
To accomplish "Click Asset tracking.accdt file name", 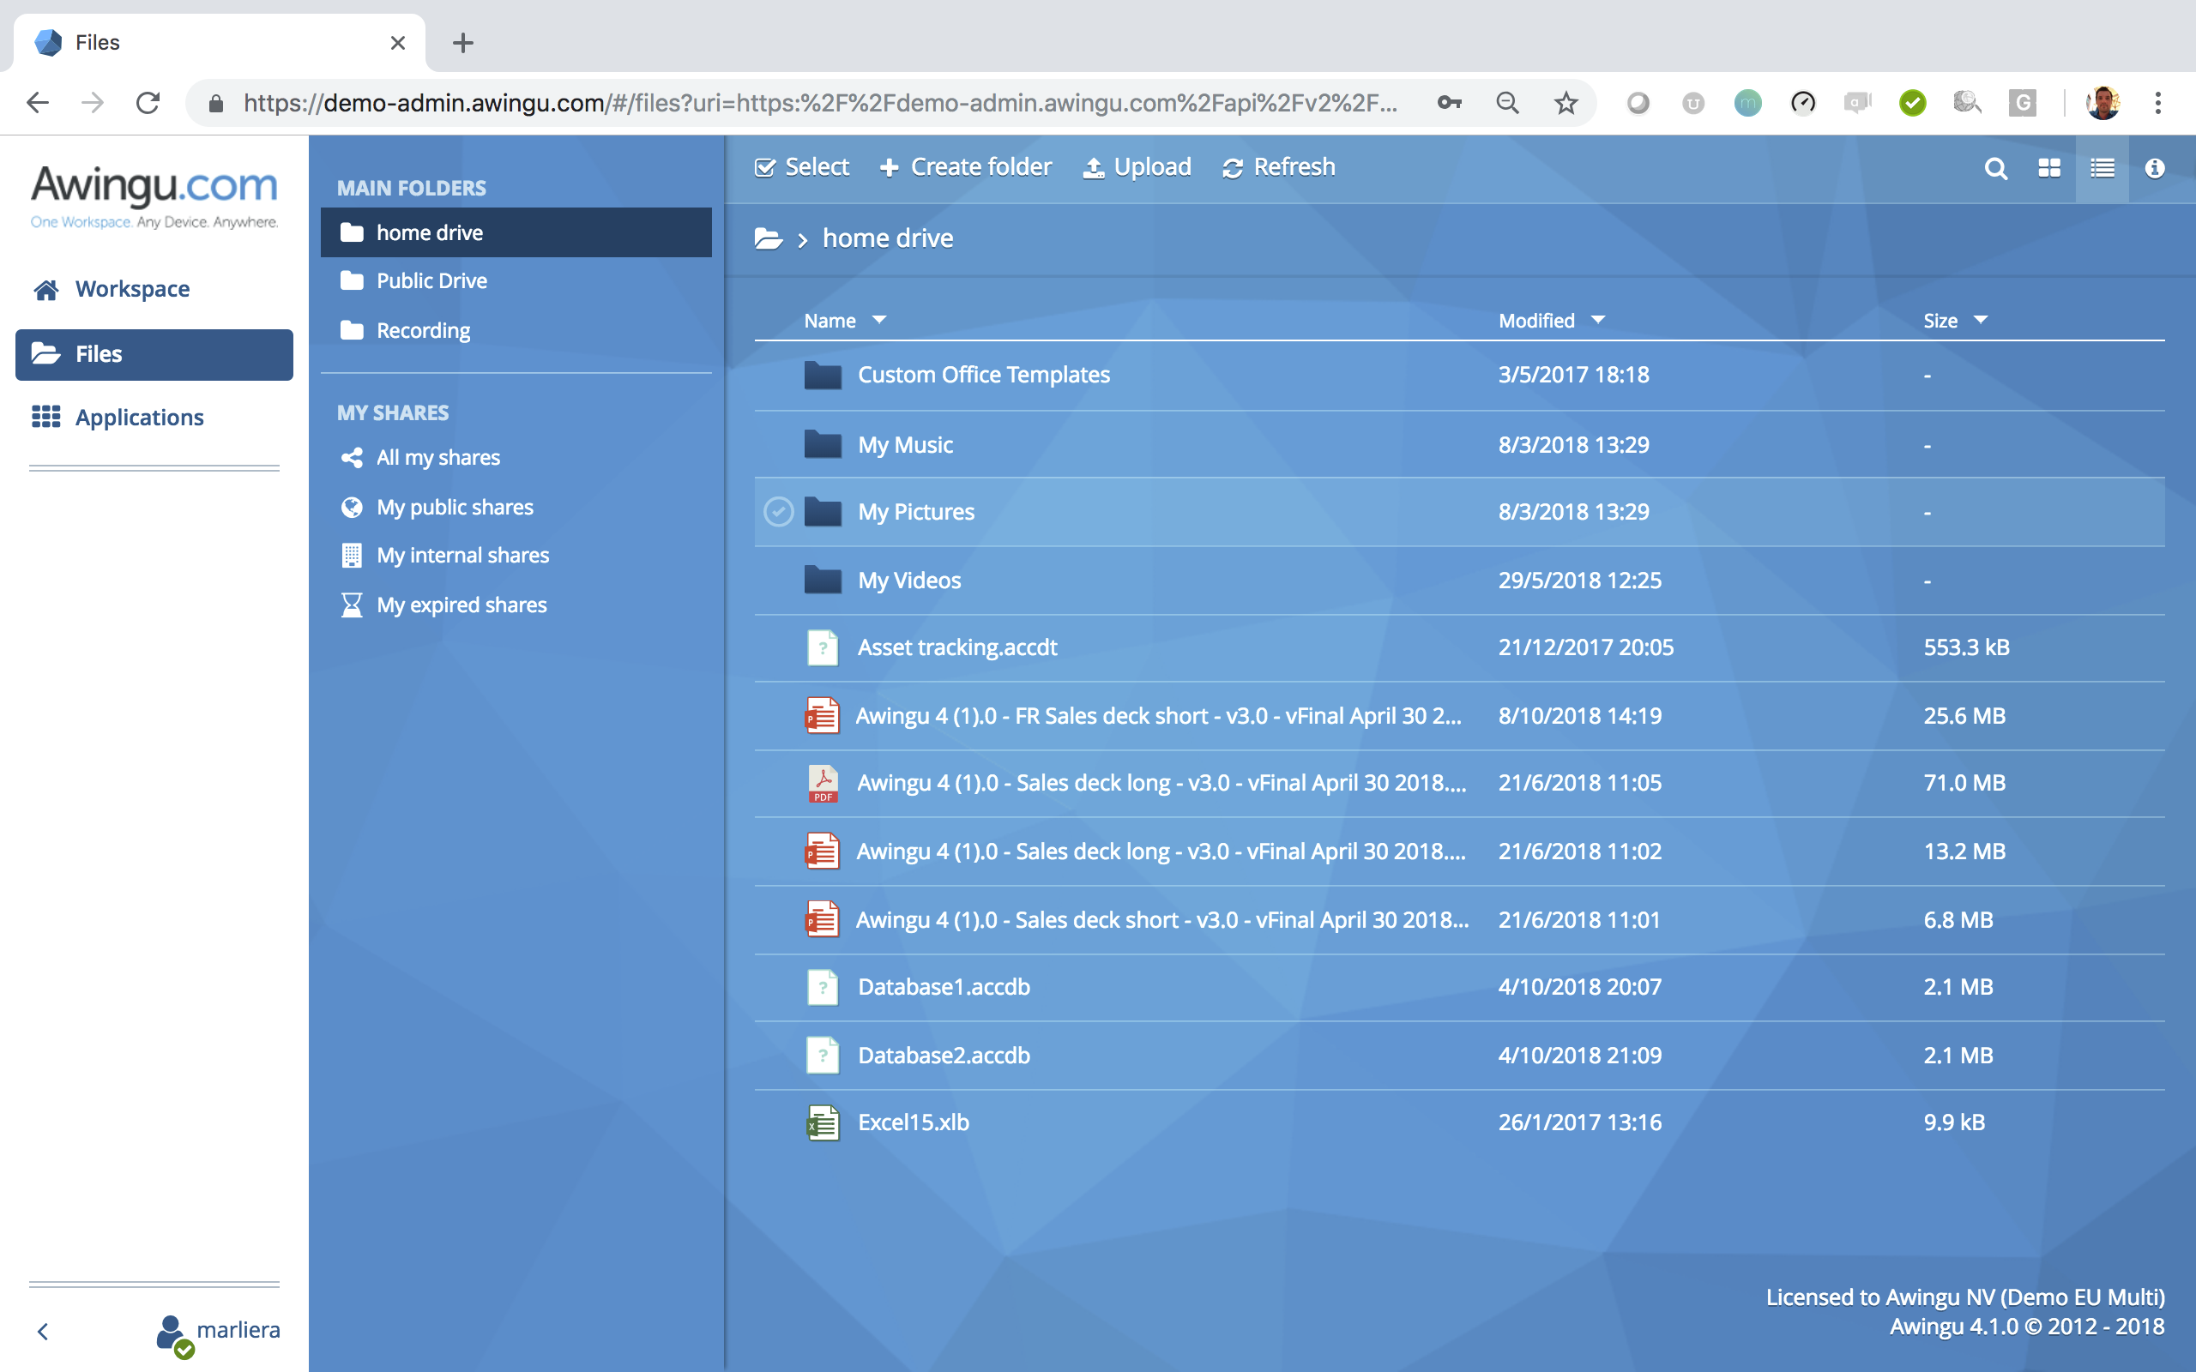I will pyautogui.click(x=957, y=648).
